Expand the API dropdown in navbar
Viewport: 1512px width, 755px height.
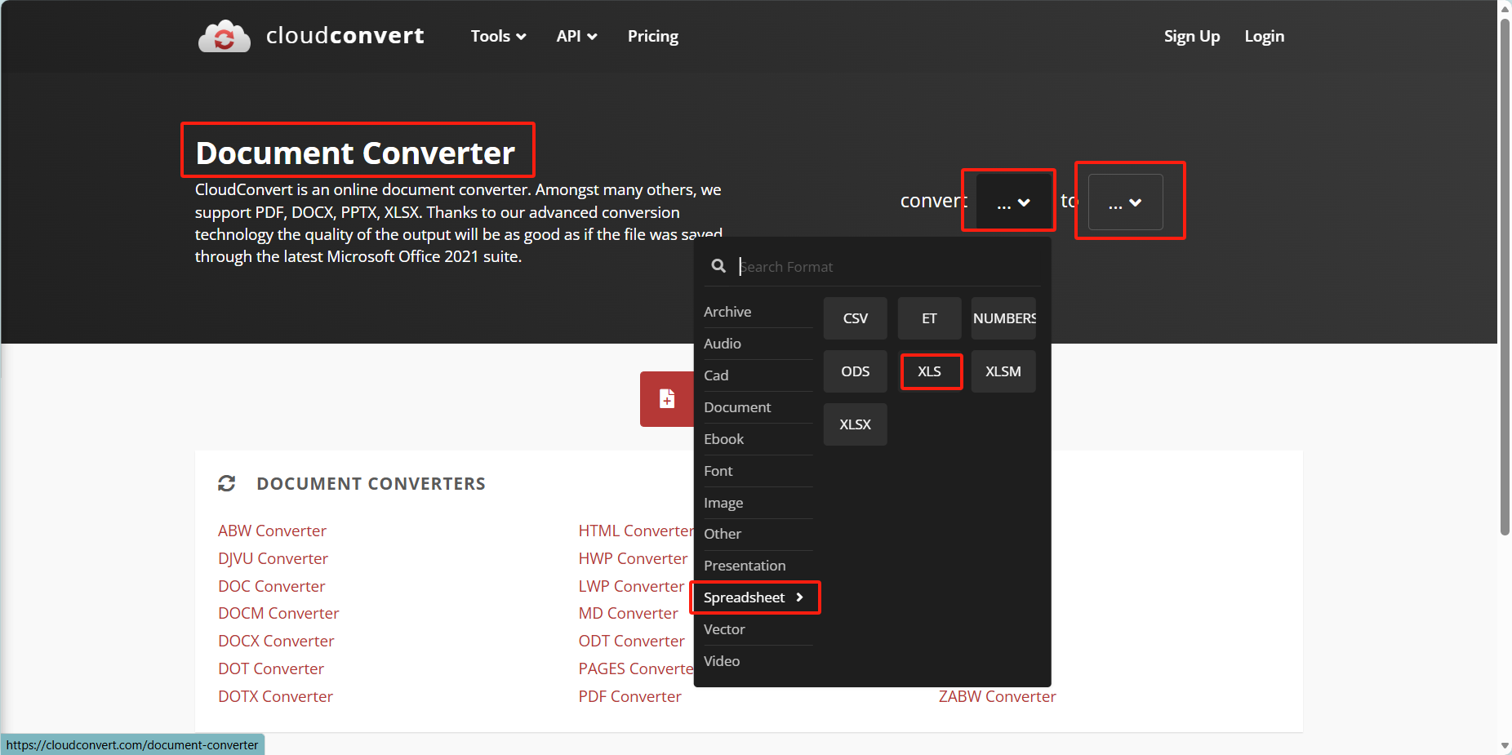coord(576,36)
